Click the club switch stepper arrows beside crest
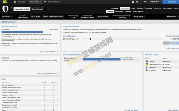 click(x=11, y=9)
